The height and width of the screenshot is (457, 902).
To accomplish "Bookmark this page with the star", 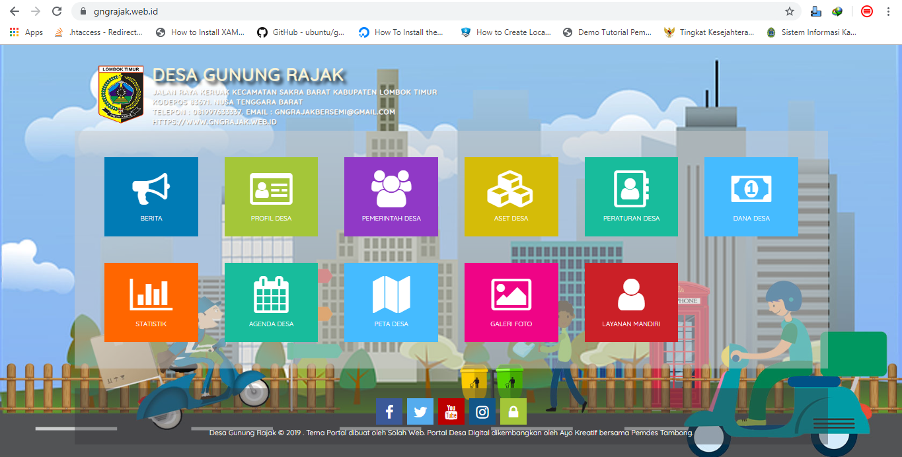I will tap(790, 11).
